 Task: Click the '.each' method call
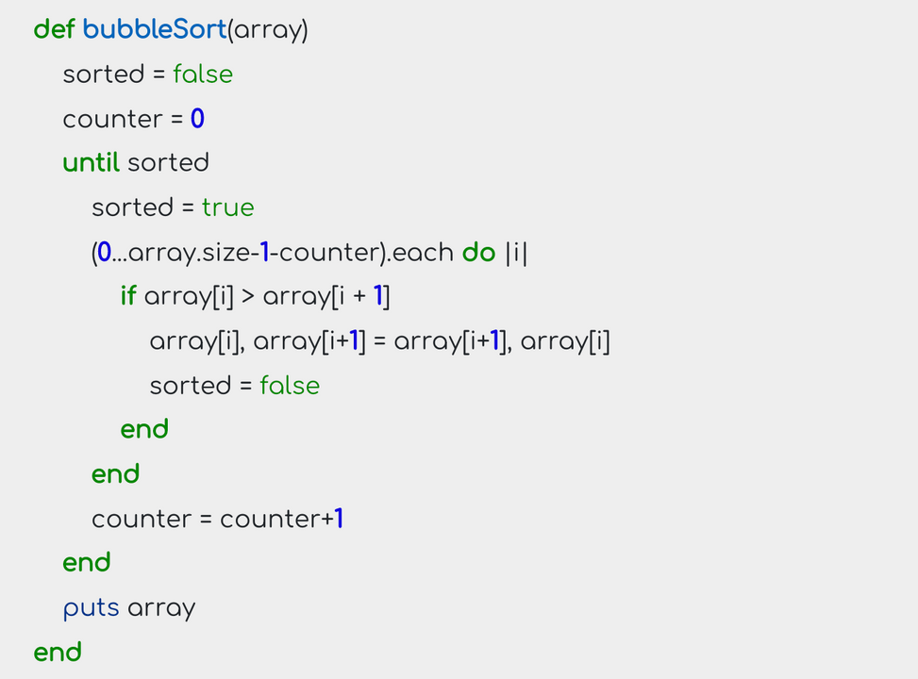pos(421,253)
